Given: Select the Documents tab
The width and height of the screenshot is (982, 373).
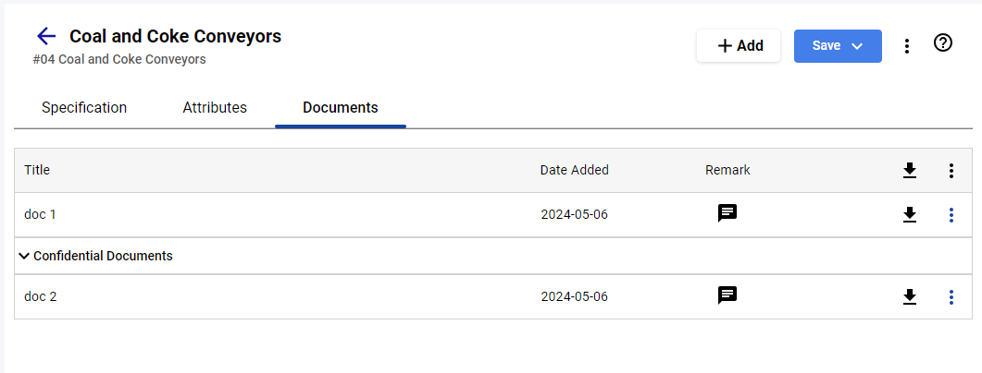Looking at the screenshot, I should pos(340,107).
